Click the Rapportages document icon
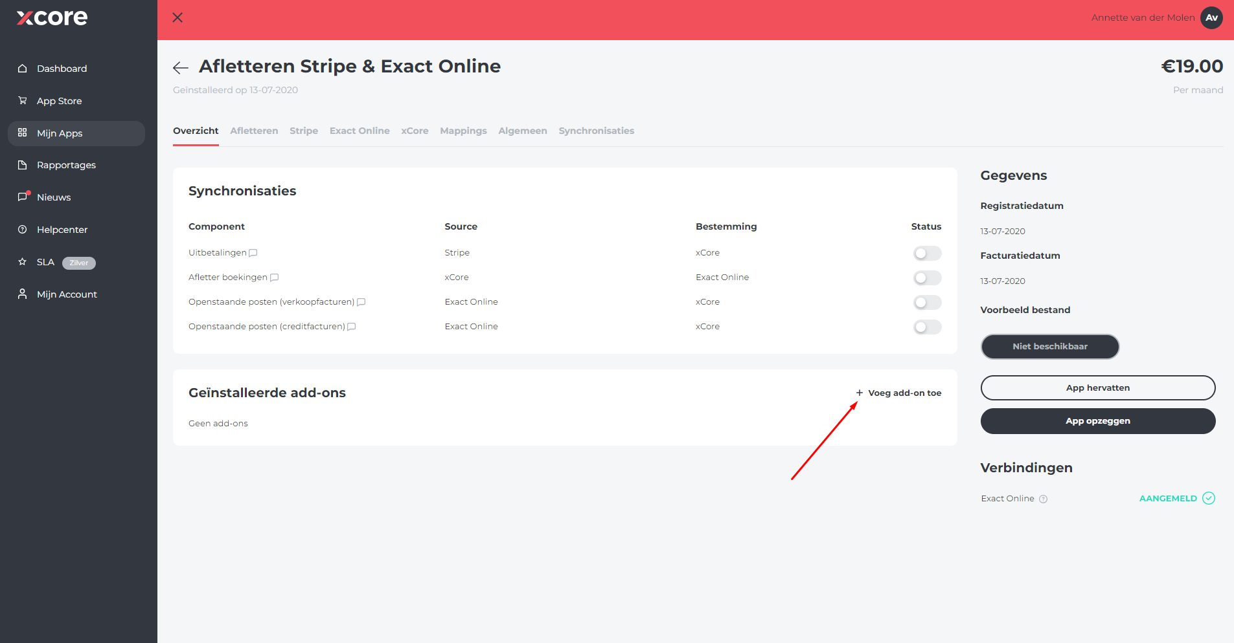 click(23, 165)
